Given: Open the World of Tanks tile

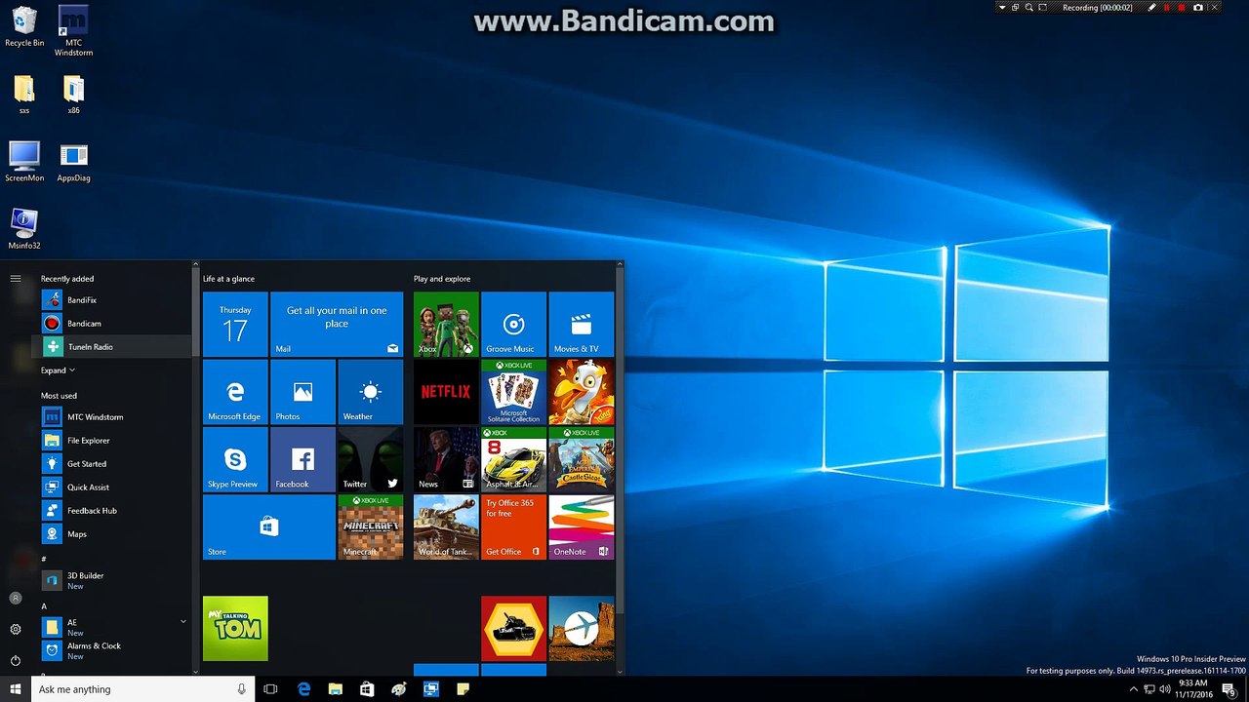Looking at the screenshot, I should 446,526.
